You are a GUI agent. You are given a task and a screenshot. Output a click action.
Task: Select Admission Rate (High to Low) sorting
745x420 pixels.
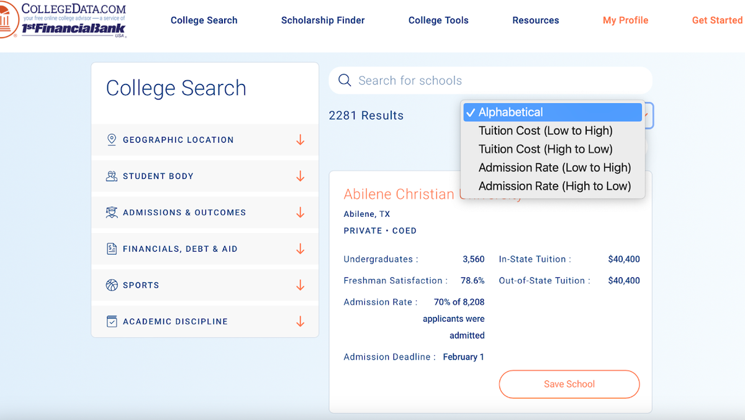(554, 186)
